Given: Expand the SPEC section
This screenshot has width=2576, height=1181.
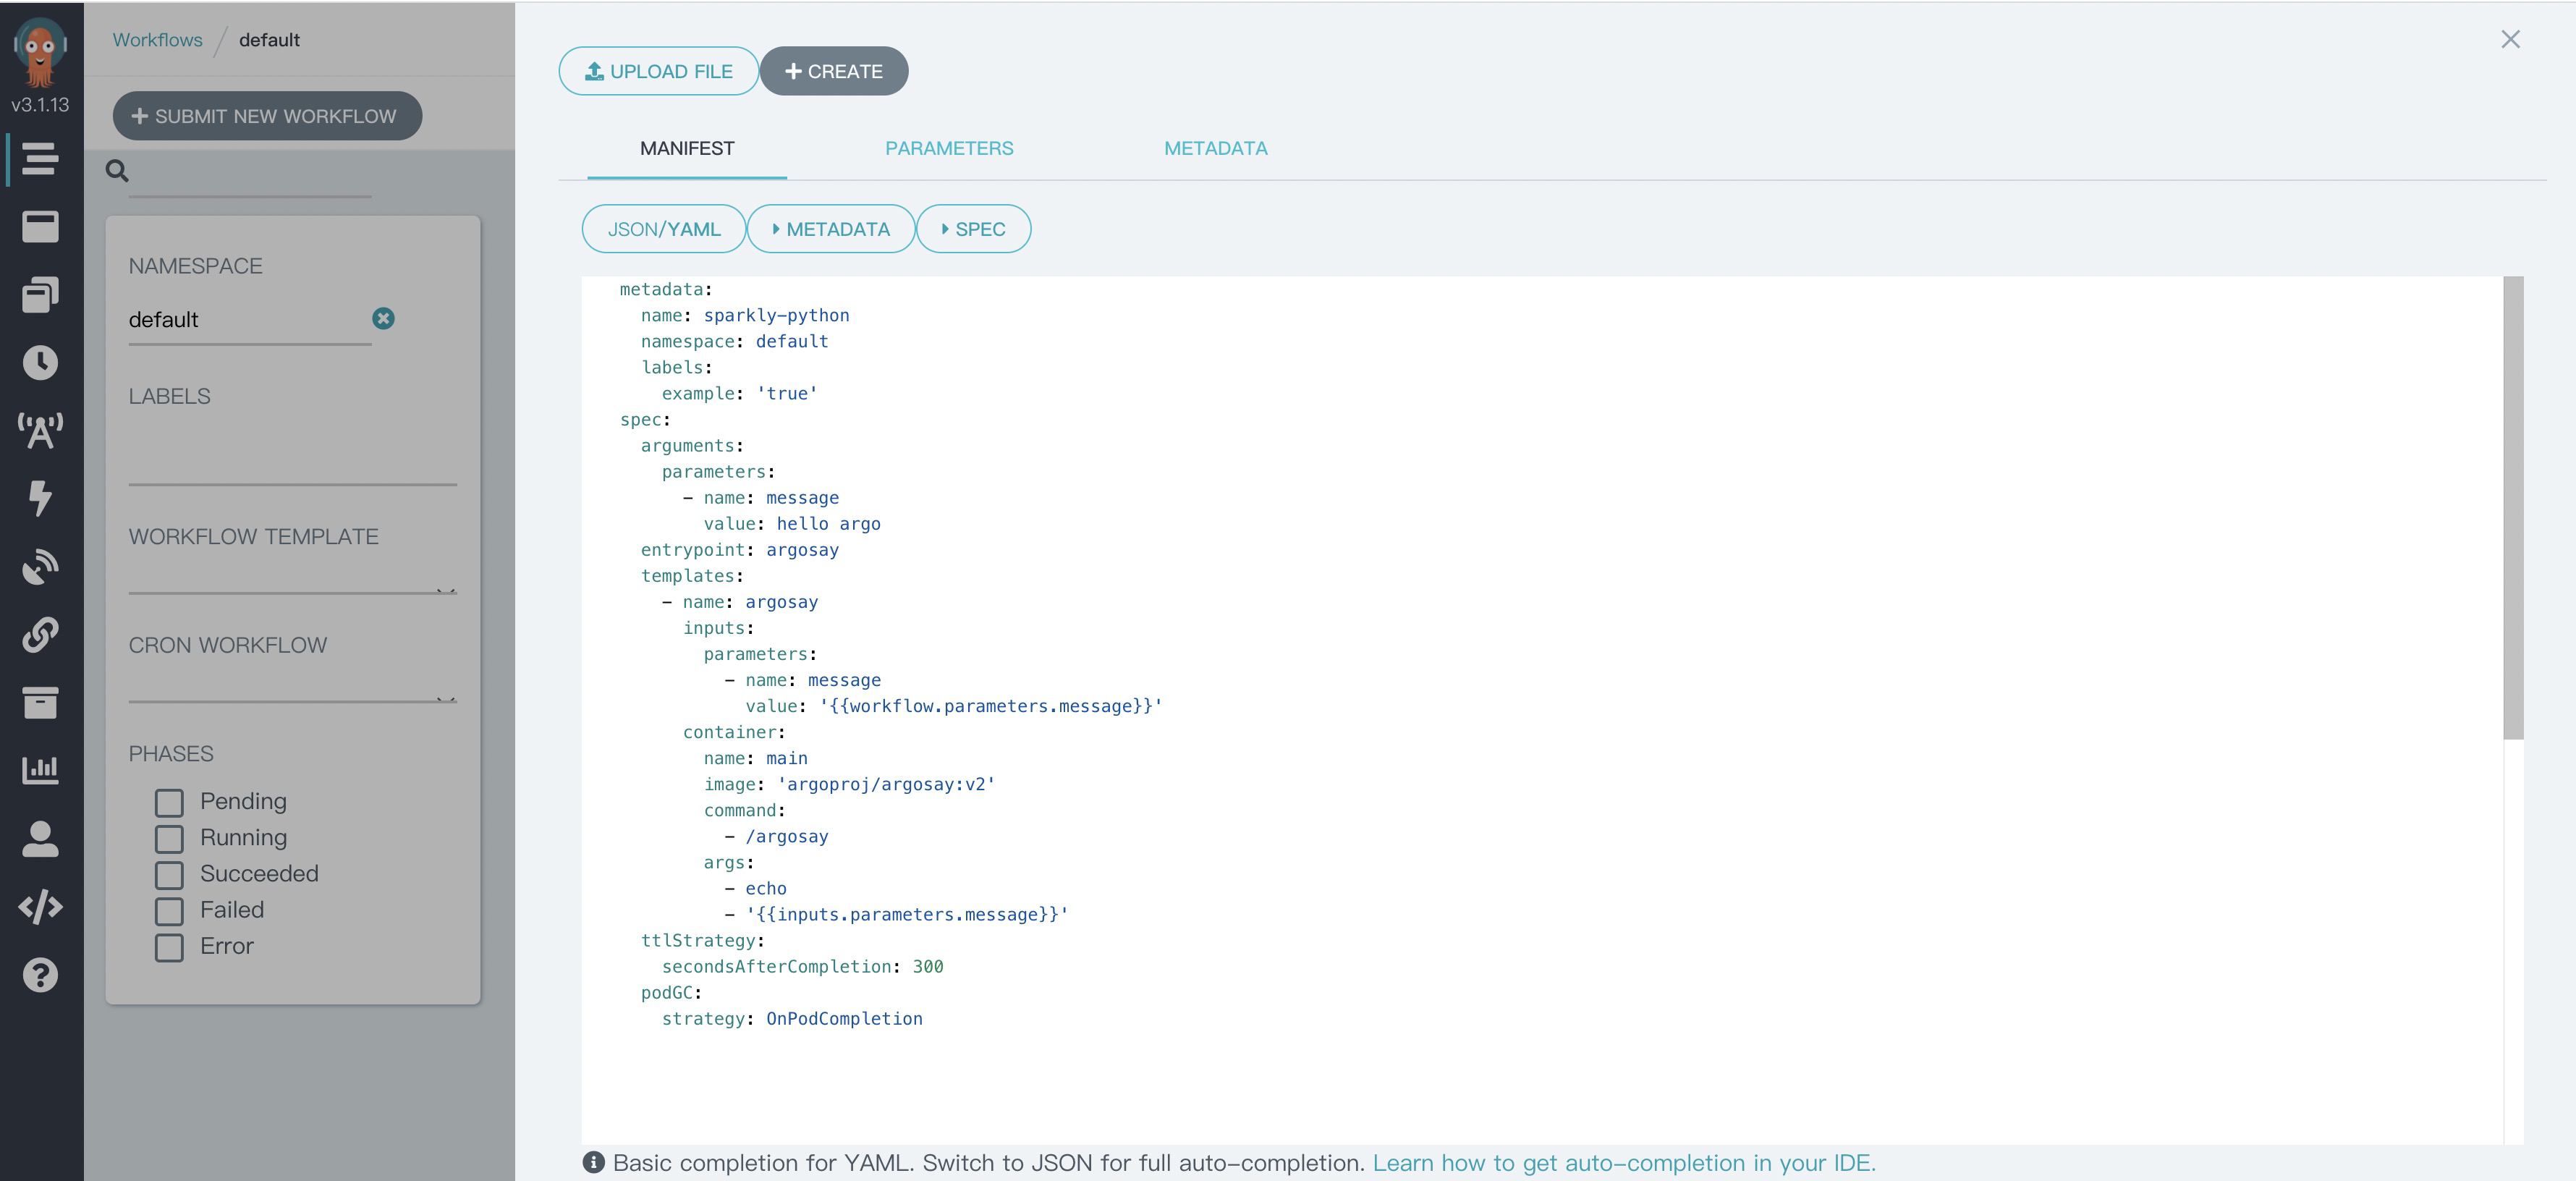Looking at the screenshot, I should pyautogui.click(x=973, y=229).
